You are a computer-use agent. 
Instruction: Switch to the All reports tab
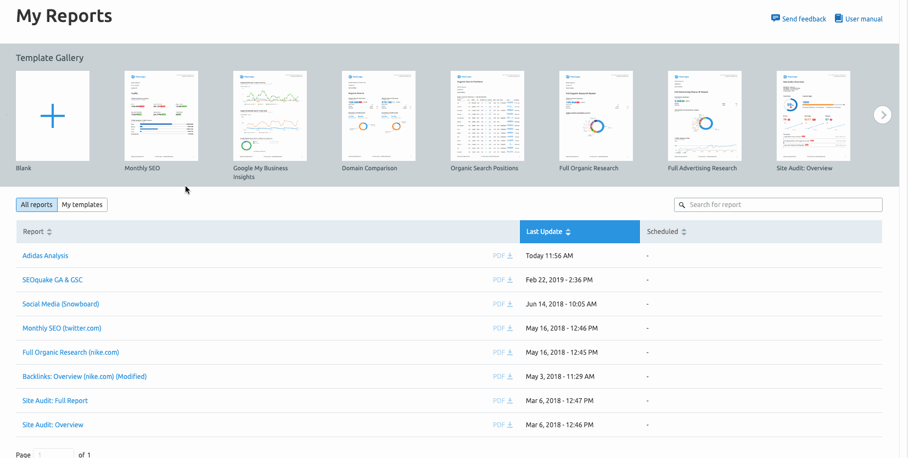click(x=37, y=205)
